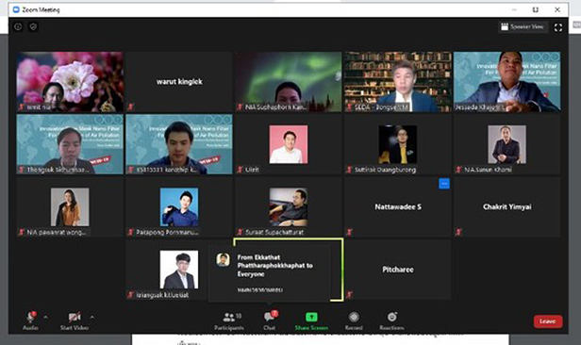Maximize the Zoom Meeting window
Image resolution: width=581 pixels, height=345 pixels.
point(536,9)
